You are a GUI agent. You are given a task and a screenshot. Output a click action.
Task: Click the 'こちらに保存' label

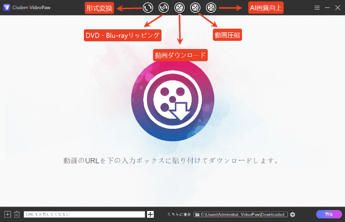coord(179,214)
